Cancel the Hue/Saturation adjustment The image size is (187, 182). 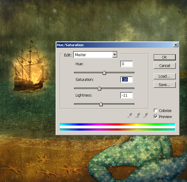(165, 66)
